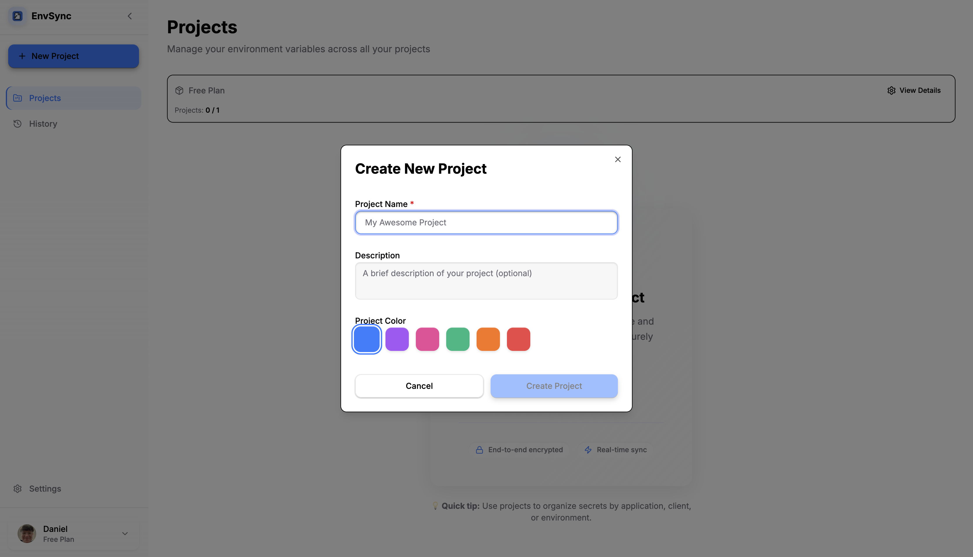Screen dimensions: 973x557
Task: Collapse the sidebar with the chevron
Action: 130,16
